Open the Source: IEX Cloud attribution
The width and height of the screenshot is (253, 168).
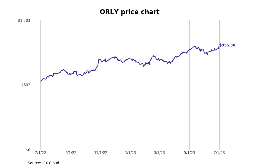click(44, 163)
